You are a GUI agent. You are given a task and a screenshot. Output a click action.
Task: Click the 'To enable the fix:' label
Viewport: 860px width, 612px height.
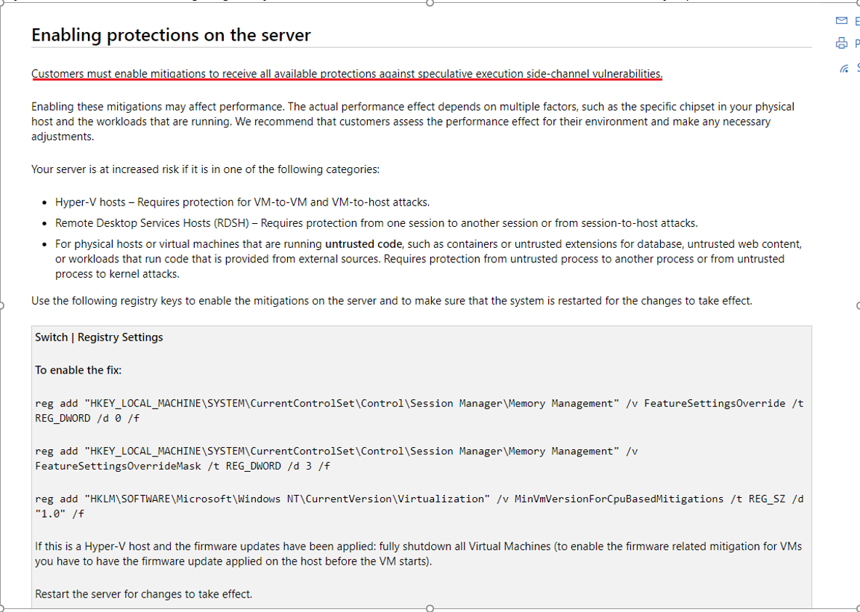click(78, 370)
